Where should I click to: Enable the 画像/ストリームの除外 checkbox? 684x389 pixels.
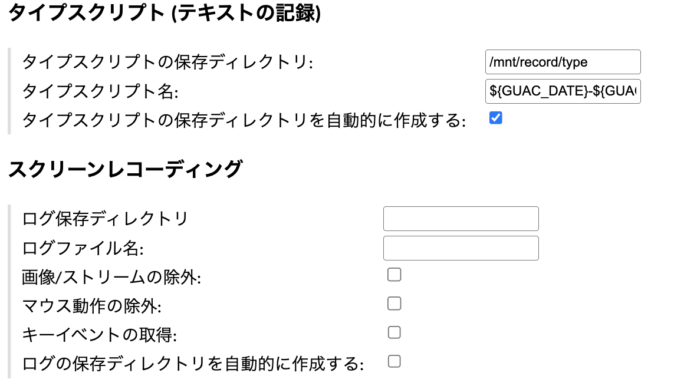tap(394, 275)
